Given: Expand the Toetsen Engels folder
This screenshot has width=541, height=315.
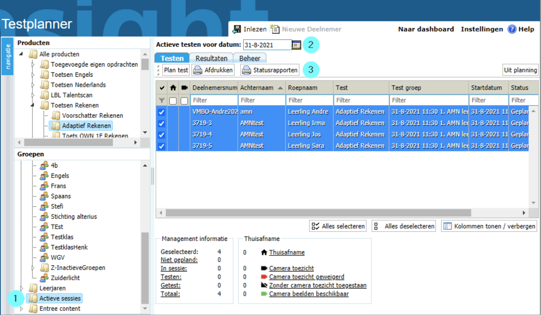Looking at the screenshot, I should [33, 75].
